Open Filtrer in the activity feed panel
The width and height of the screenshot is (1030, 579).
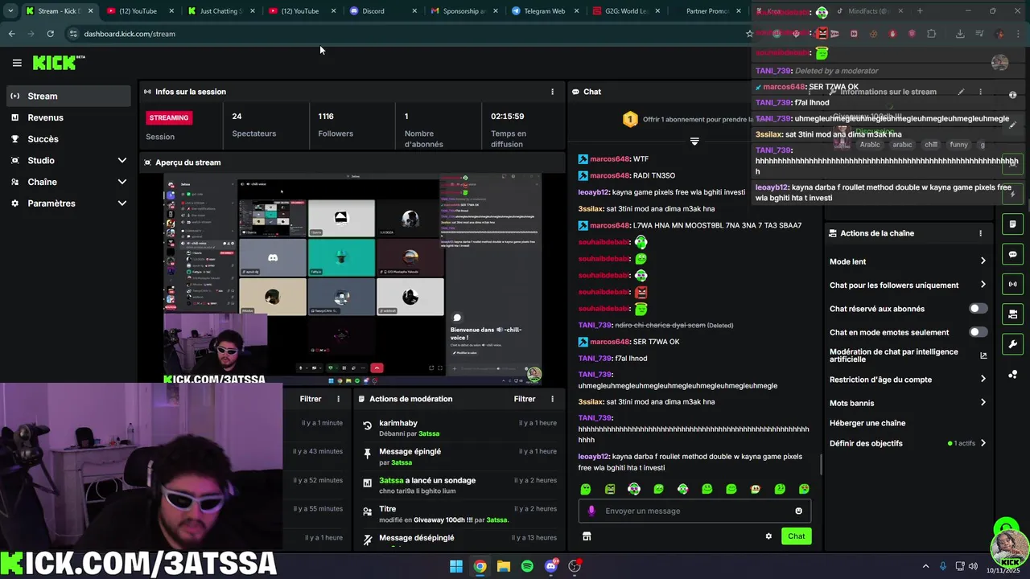311,399
